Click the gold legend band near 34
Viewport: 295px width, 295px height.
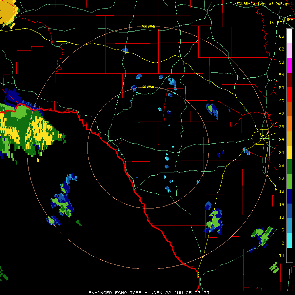tap(289, 139)
